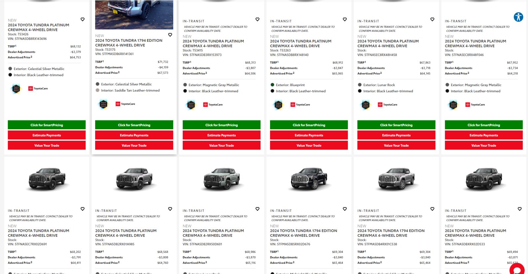
Task: Favorite the 1794 Edition VIN ending 01C538
Action: (x=432, y=209)
